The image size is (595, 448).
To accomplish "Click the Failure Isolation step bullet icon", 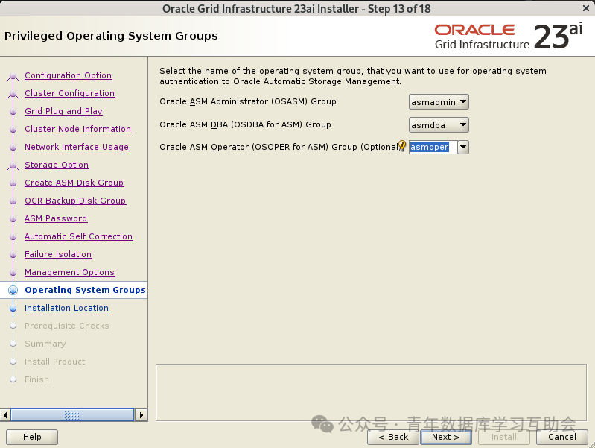I will click(x=13, y=255).
